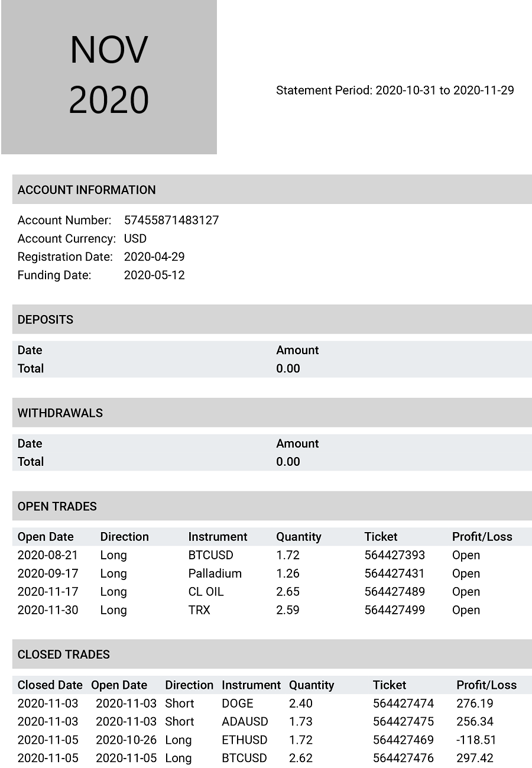This screenshot has width=532, height=768.
Task: Click Short direction in ADAUSD row
Action: (x=180, y=722)
